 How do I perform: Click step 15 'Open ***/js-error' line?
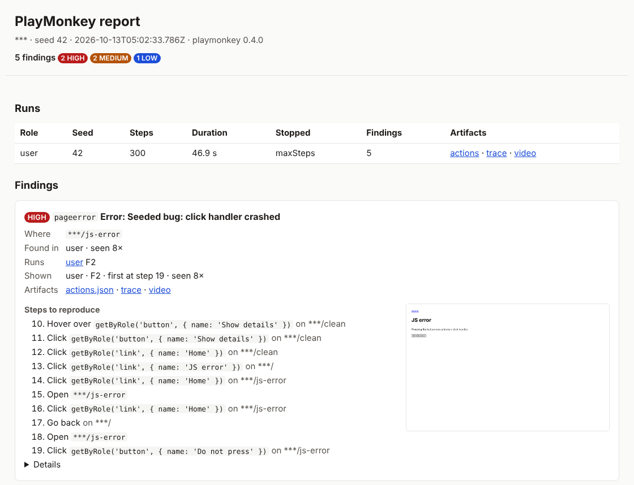coord(79,395)
